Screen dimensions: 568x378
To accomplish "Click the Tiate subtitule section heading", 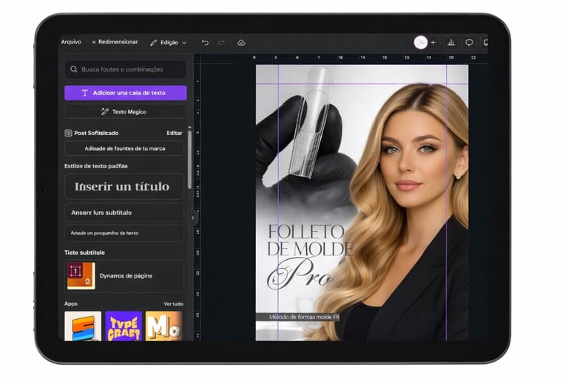I will 84,252.
